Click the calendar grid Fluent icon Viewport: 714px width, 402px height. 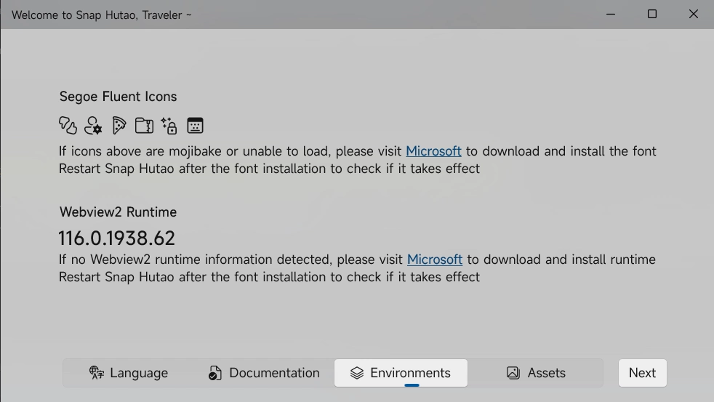click(x=195, y=125)
